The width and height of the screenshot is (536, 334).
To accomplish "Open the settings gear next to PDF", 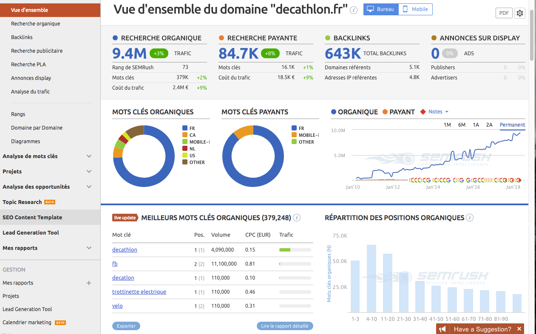I will (x=519, y=13).
